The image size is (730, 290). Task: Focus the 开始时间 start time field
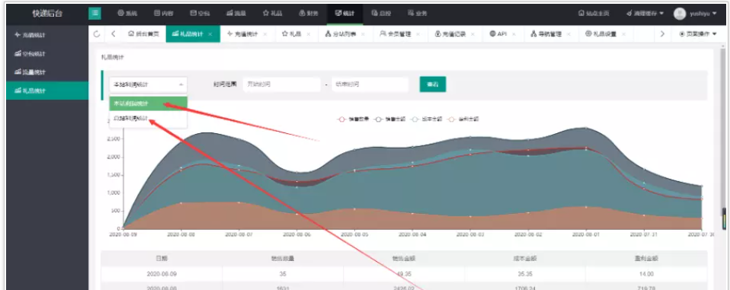(x=282, y=84)
